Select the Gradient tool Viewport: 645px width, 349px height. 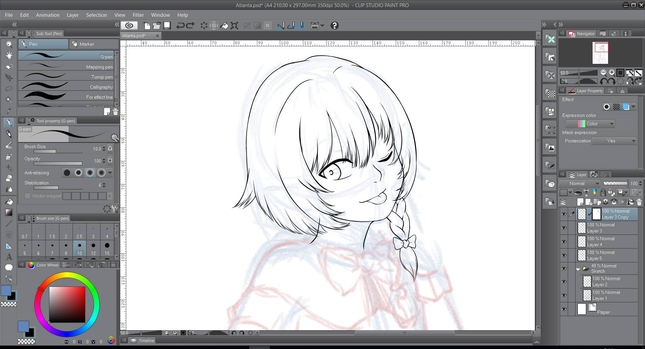pyautogui.click(x=9, y=212)
